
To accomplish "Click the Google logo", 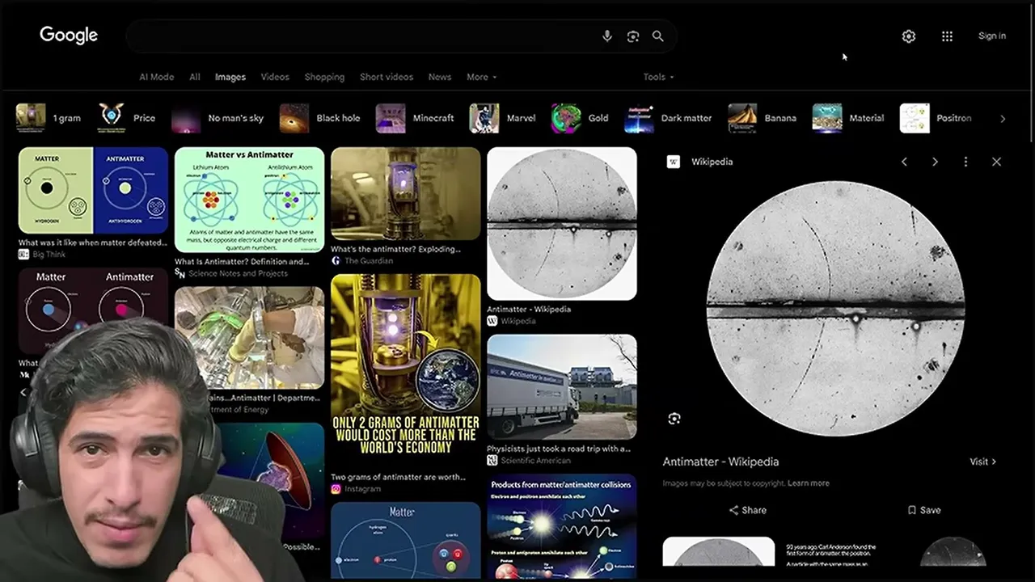I will 69,35.
